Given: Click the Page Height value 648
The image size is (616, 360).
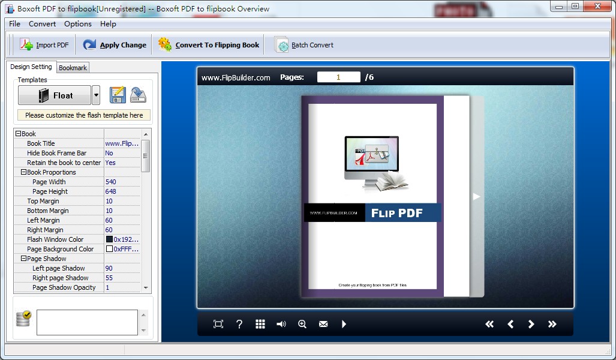Looking at the screenshot, I should point(122,191).
